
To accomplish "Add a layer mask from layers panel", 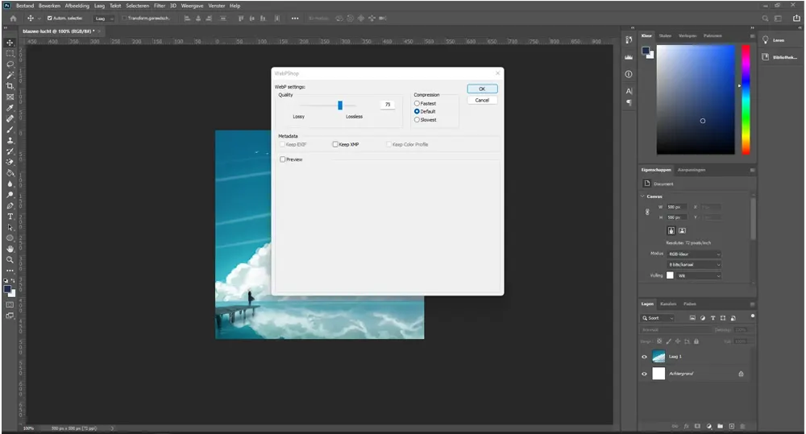I will click(x=697, y=426).
